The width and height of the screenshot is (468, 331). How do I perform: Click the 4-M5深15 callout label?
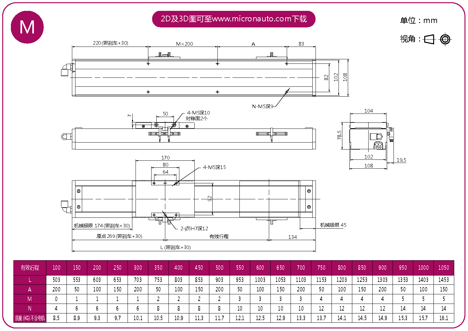[x=215, y=167]
